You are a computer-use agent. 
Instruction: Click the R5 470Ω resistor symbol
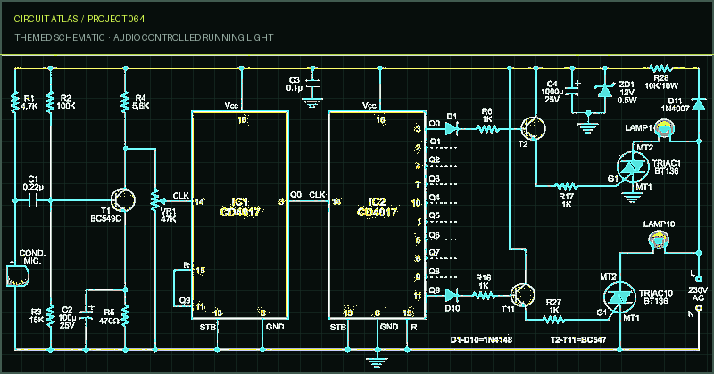point(125,316)
